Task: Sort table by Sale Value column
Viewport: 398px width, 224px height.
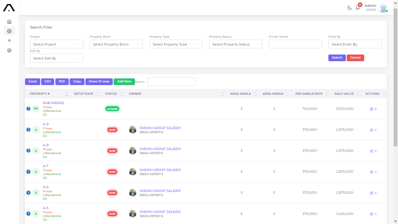Action: 344,94
